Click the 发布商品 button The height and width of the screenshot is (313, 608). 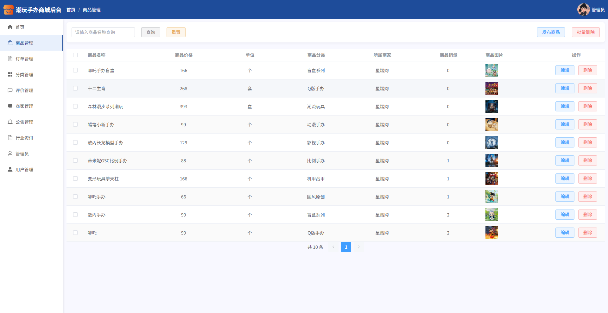coord(551,32)
